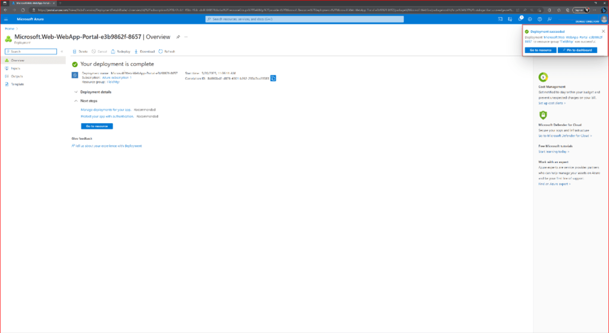Screen dimensions: 609x333
Task: Click the Home breadcrumb link
Action: pyautogui.click(x=10, y=29)
